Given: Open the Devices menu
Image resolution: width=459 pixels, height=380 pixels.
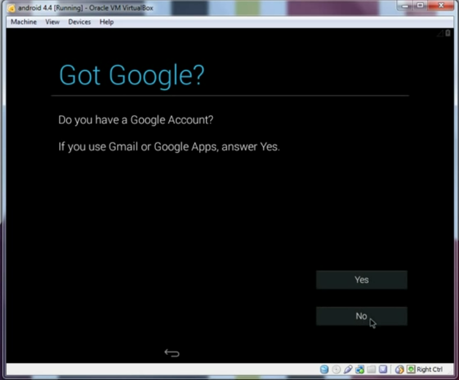Looking at the screenshot, I should (x=79, y=22).
